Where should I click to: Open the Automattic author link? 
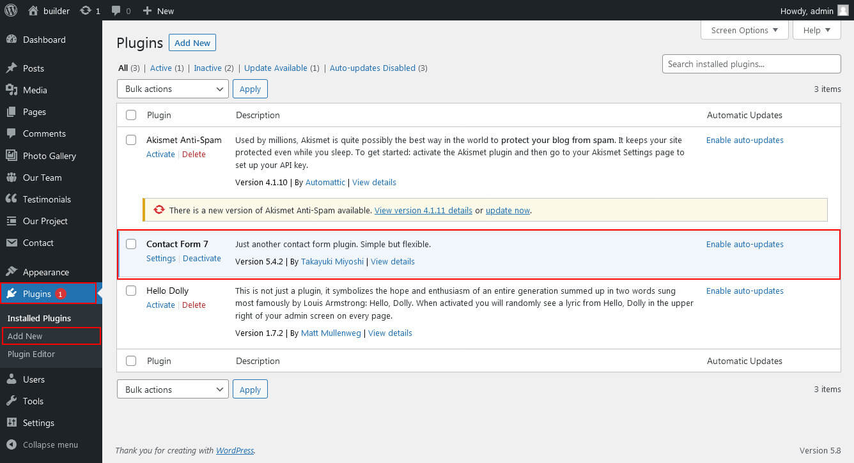click(325, 182)
